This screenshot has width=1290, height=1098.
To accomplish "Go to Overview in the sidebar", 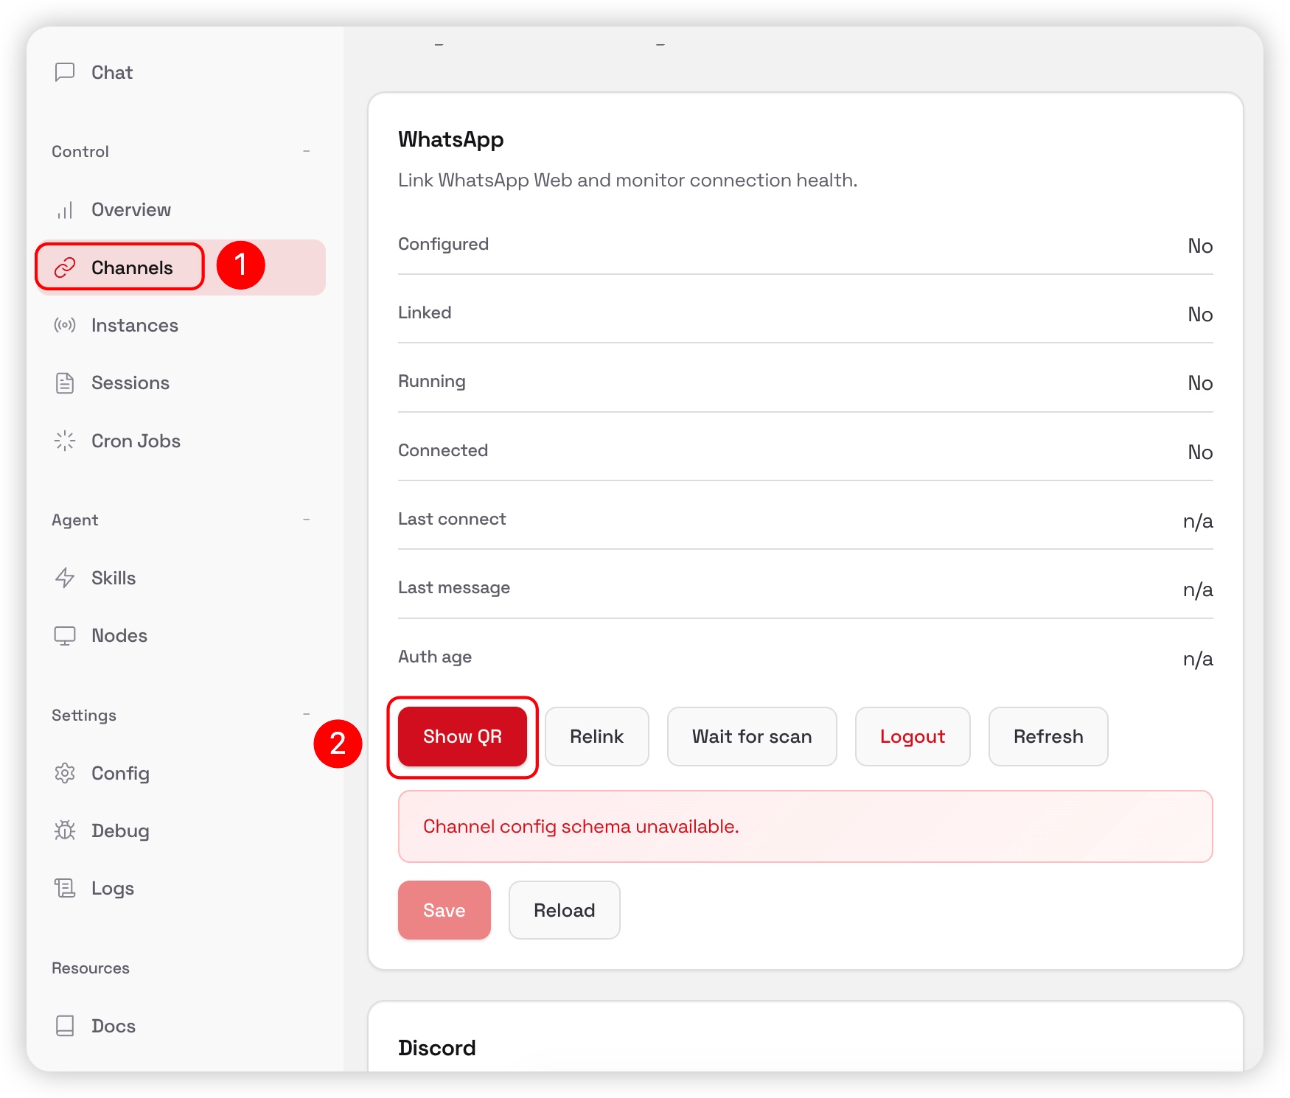I will (181, 210).
